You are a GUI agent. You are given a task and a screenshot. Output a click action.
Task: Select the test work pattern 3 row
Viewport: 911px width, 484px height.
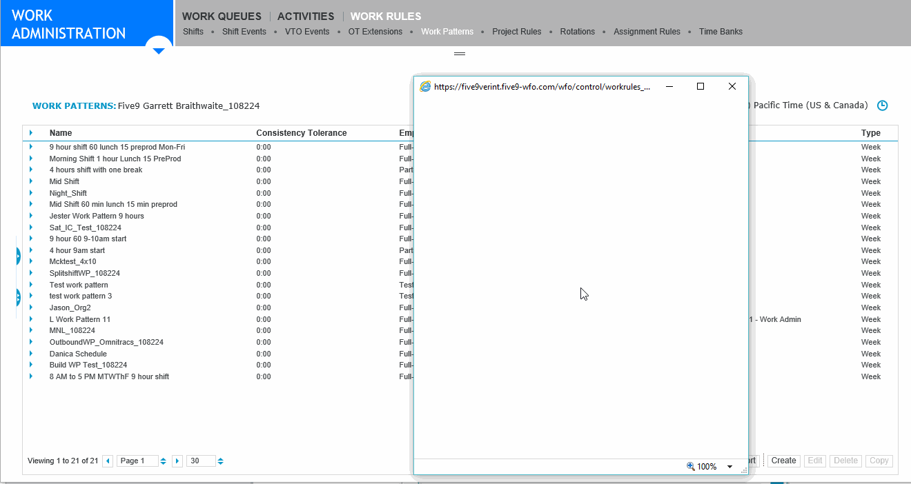[81, 296]
